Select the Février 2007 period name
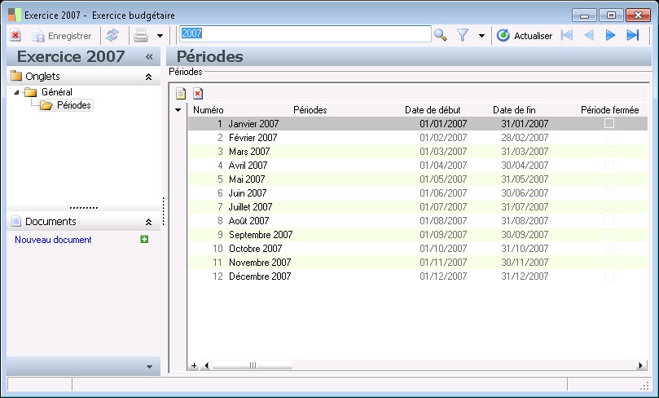 (253, 138)
